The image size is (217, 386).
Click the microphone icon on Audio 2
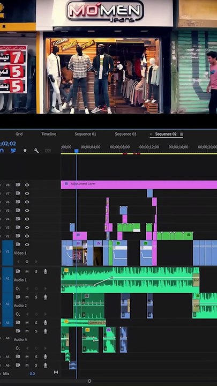pos(45,297)
